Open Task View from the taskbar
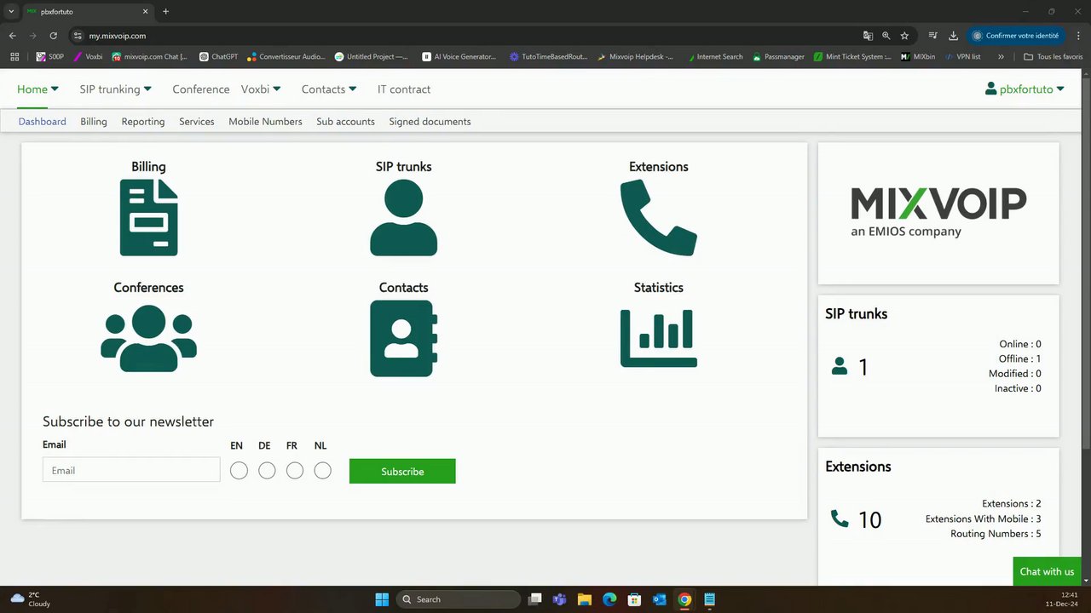The height and width of the screenshot is (613, 1091). [x=534, y=599]
